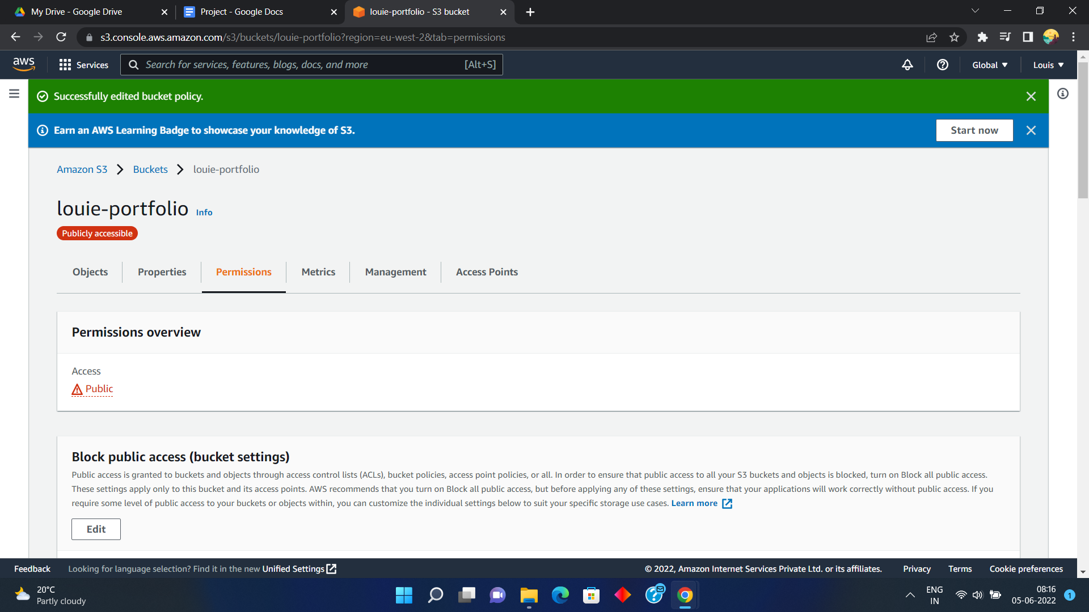Screen dimensions: 1089x612
Task: Click the page vertical scrollbar thumb
Action: click(x=1083, y=130)
